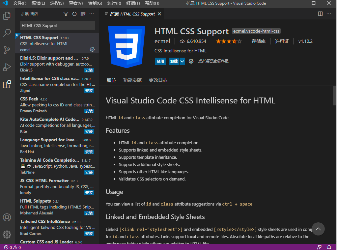Open Source Control view in activity bar
Screen dimensions: 337x250
(7, 50)
